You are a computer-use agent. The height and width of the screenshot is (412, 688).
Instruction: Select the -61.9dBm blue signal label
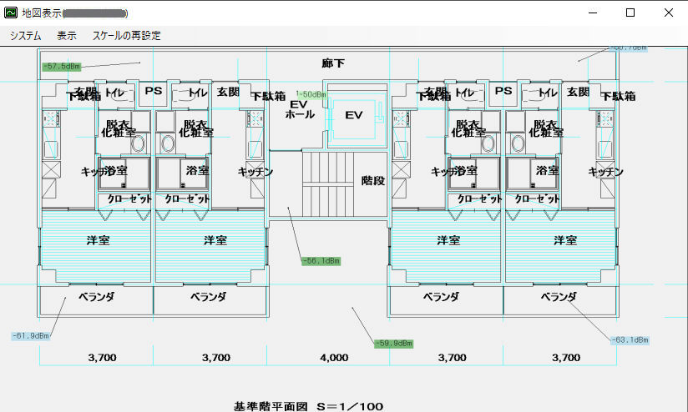[31, 335]
